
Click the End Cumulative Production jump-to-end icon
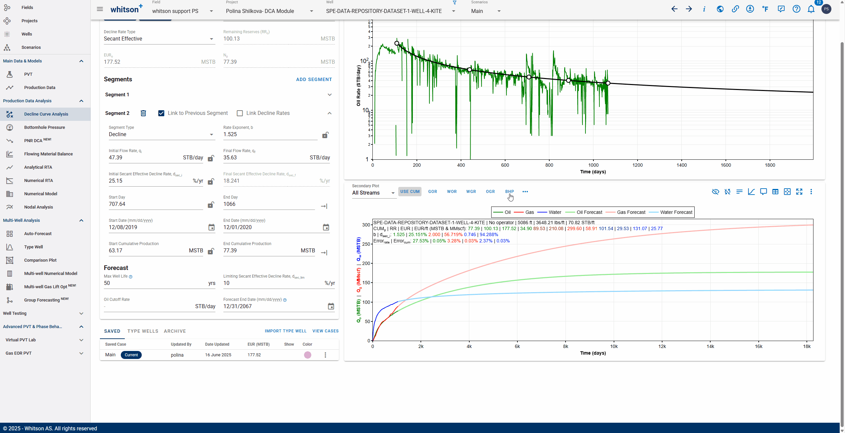tap(324, 253)
